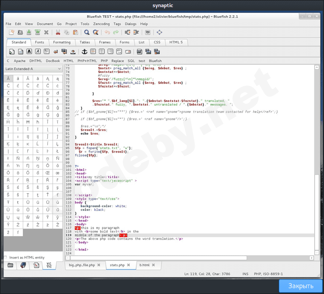
Task: Open the Zencoding menu
Action: tap(101, 24)
